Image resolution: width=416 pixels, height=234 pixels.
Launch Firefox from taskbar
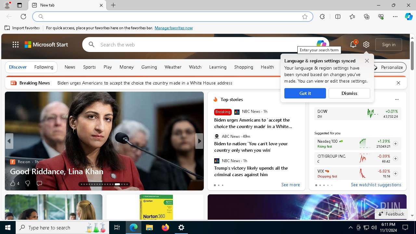click(x=165, y=227)
